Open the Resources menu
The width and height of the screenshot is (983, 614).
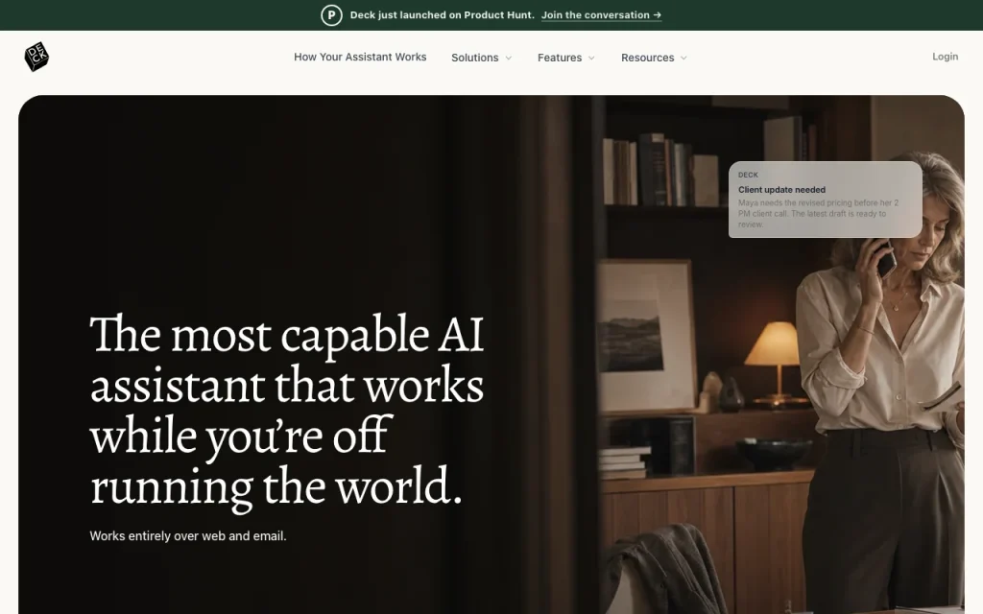[654, 58]
